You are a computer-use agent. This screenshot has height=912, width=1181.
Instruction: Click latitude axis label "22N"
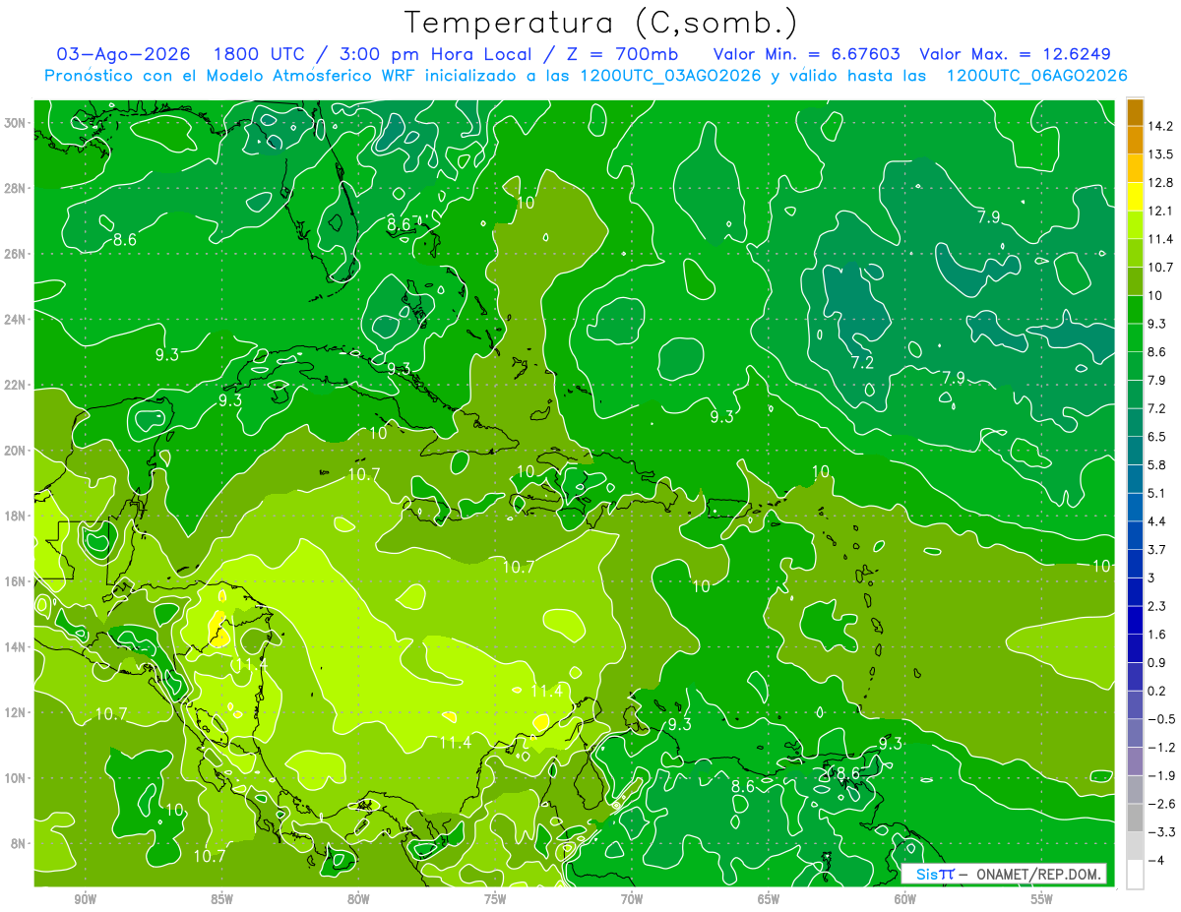(15, 385)
